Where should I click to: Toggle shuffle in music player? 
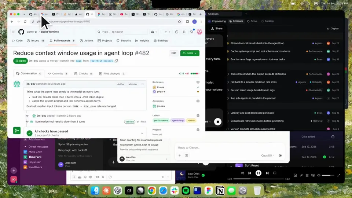pyautogui.click(x=242, y=173)
